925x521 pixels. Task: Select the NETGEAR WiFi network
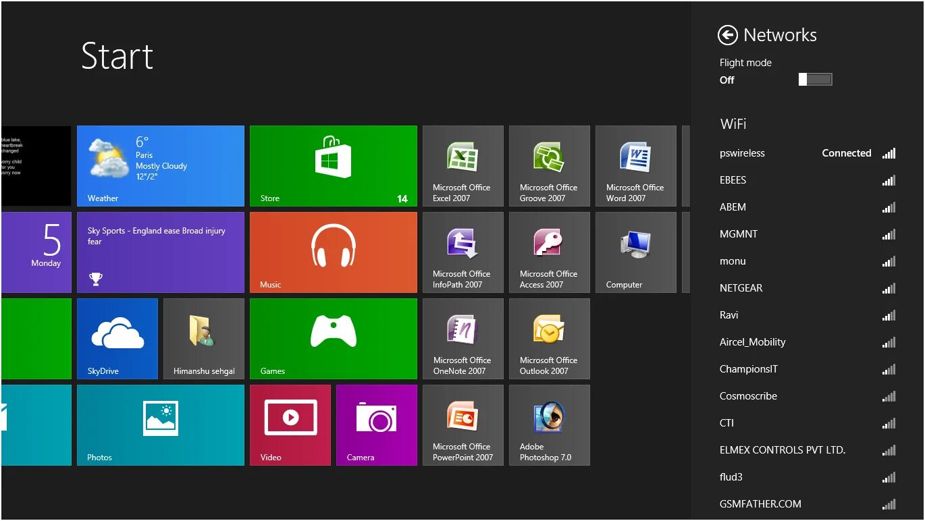(808, 288)
